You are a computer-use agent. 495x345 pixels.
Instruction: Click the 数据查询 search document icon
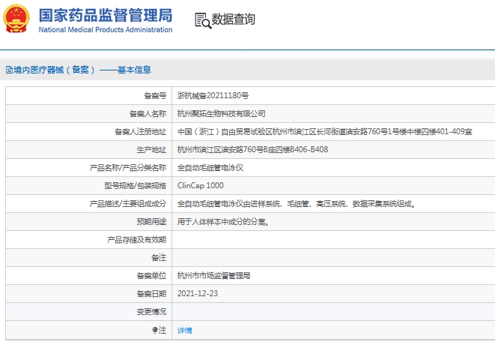(x=203, y=20)
